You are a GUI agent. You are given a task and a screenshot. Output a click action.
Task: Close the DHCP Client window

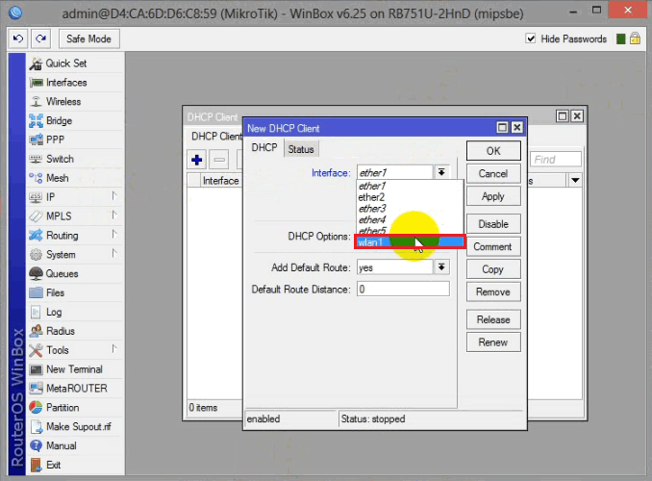tap(577, 116)
